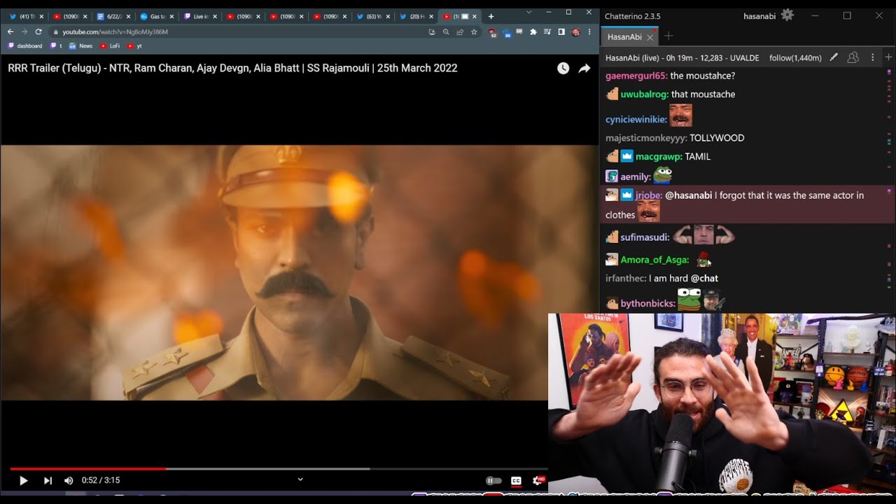Open blue extension with 80 badge
The image size is (896, 504).
click(x=507, y=32)
